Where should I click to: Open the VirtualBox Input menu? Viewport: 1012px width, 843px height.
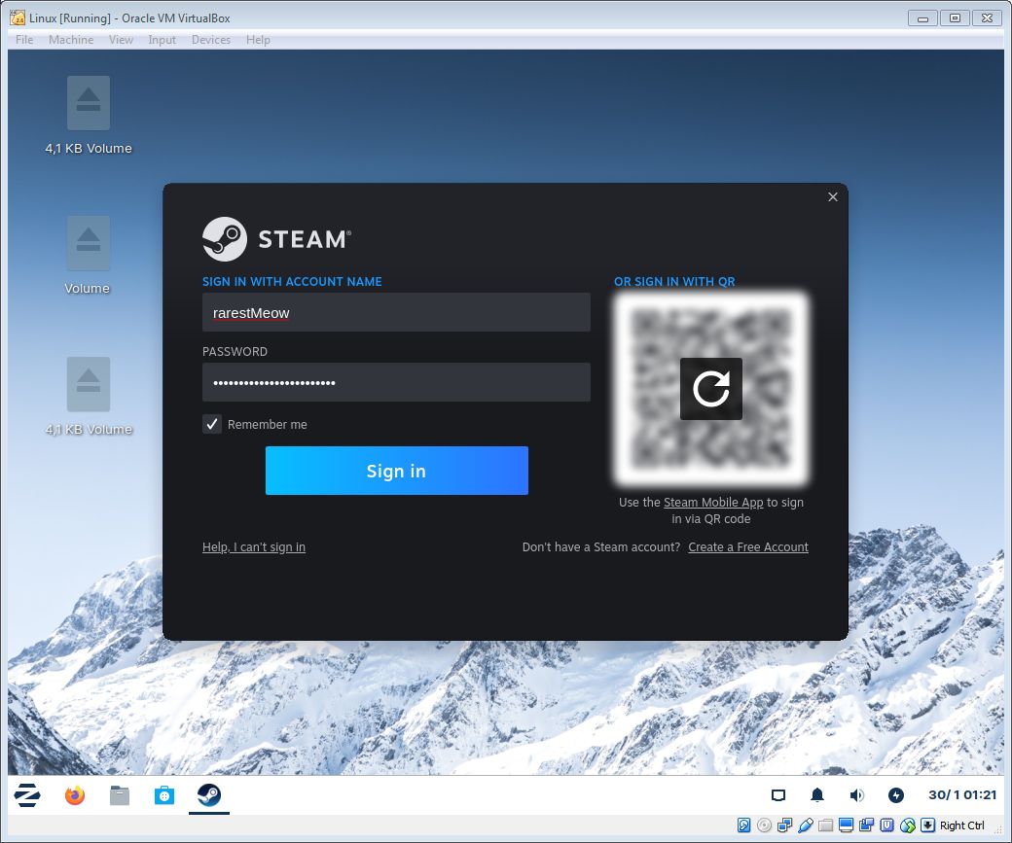pyautogui.click(x=162, y=40)
